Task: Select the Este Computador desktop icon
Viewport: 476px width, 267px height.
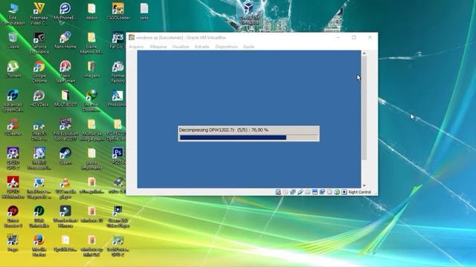Action: [13, 14]
